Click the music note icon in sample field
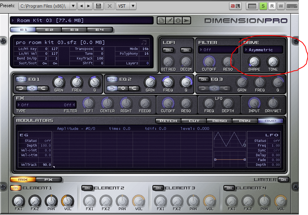This screenshot has height=215, width=308. coord(144,42)
